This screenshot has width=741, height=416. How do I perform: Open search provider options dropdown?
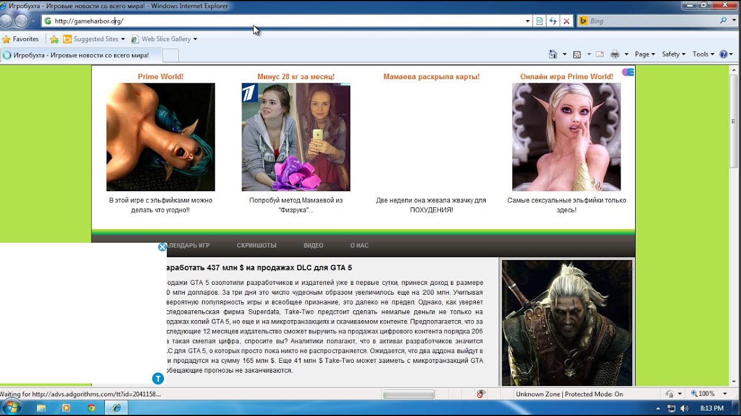pyautogui.click(x=733, y=21)
